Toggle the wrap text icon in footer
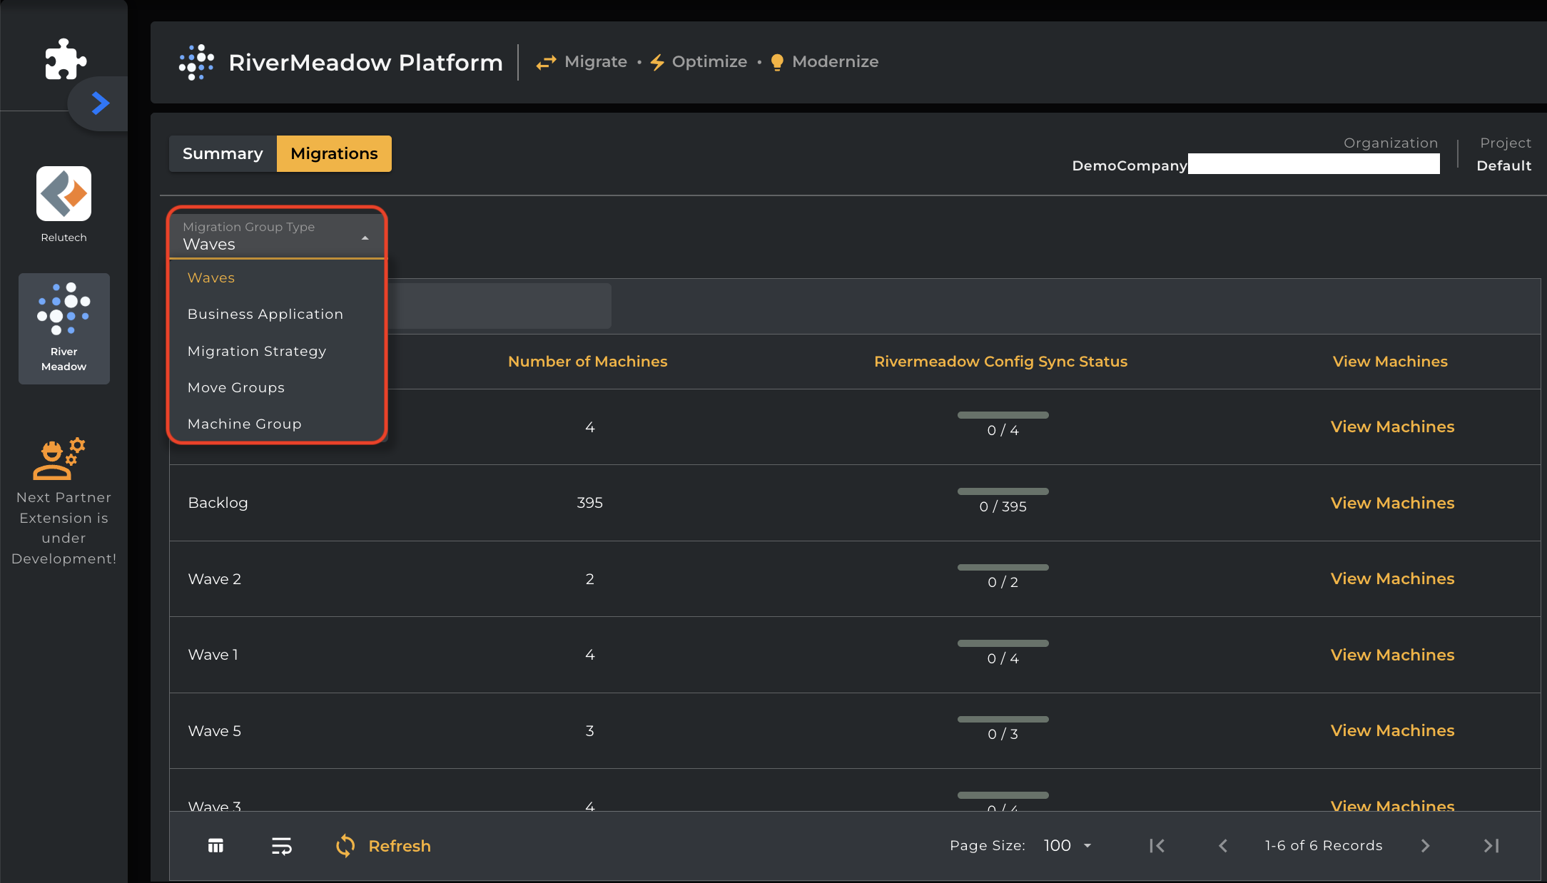 pos(281,846)
